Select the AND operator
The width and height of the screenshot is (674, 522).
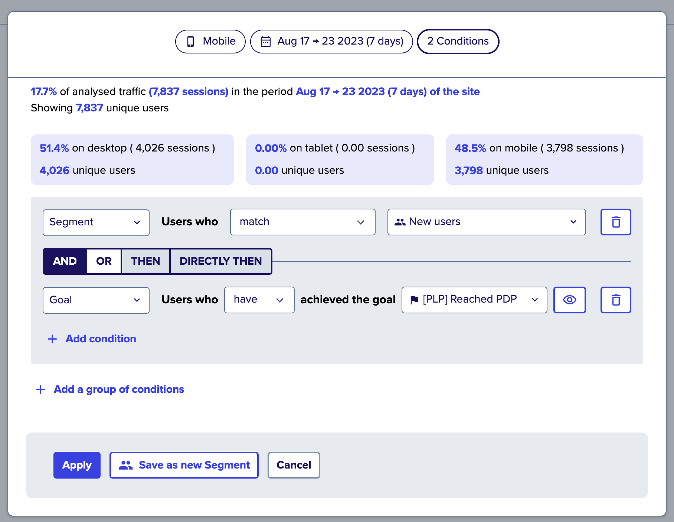click(x=65, y=261)
